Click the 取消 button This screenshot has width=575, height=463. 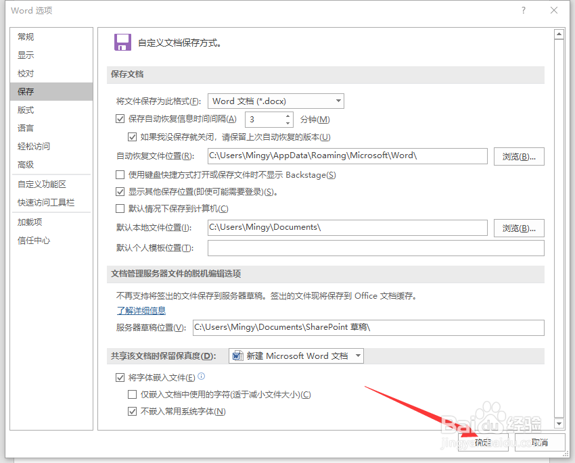pyautogui.click(x=540, y=443)
